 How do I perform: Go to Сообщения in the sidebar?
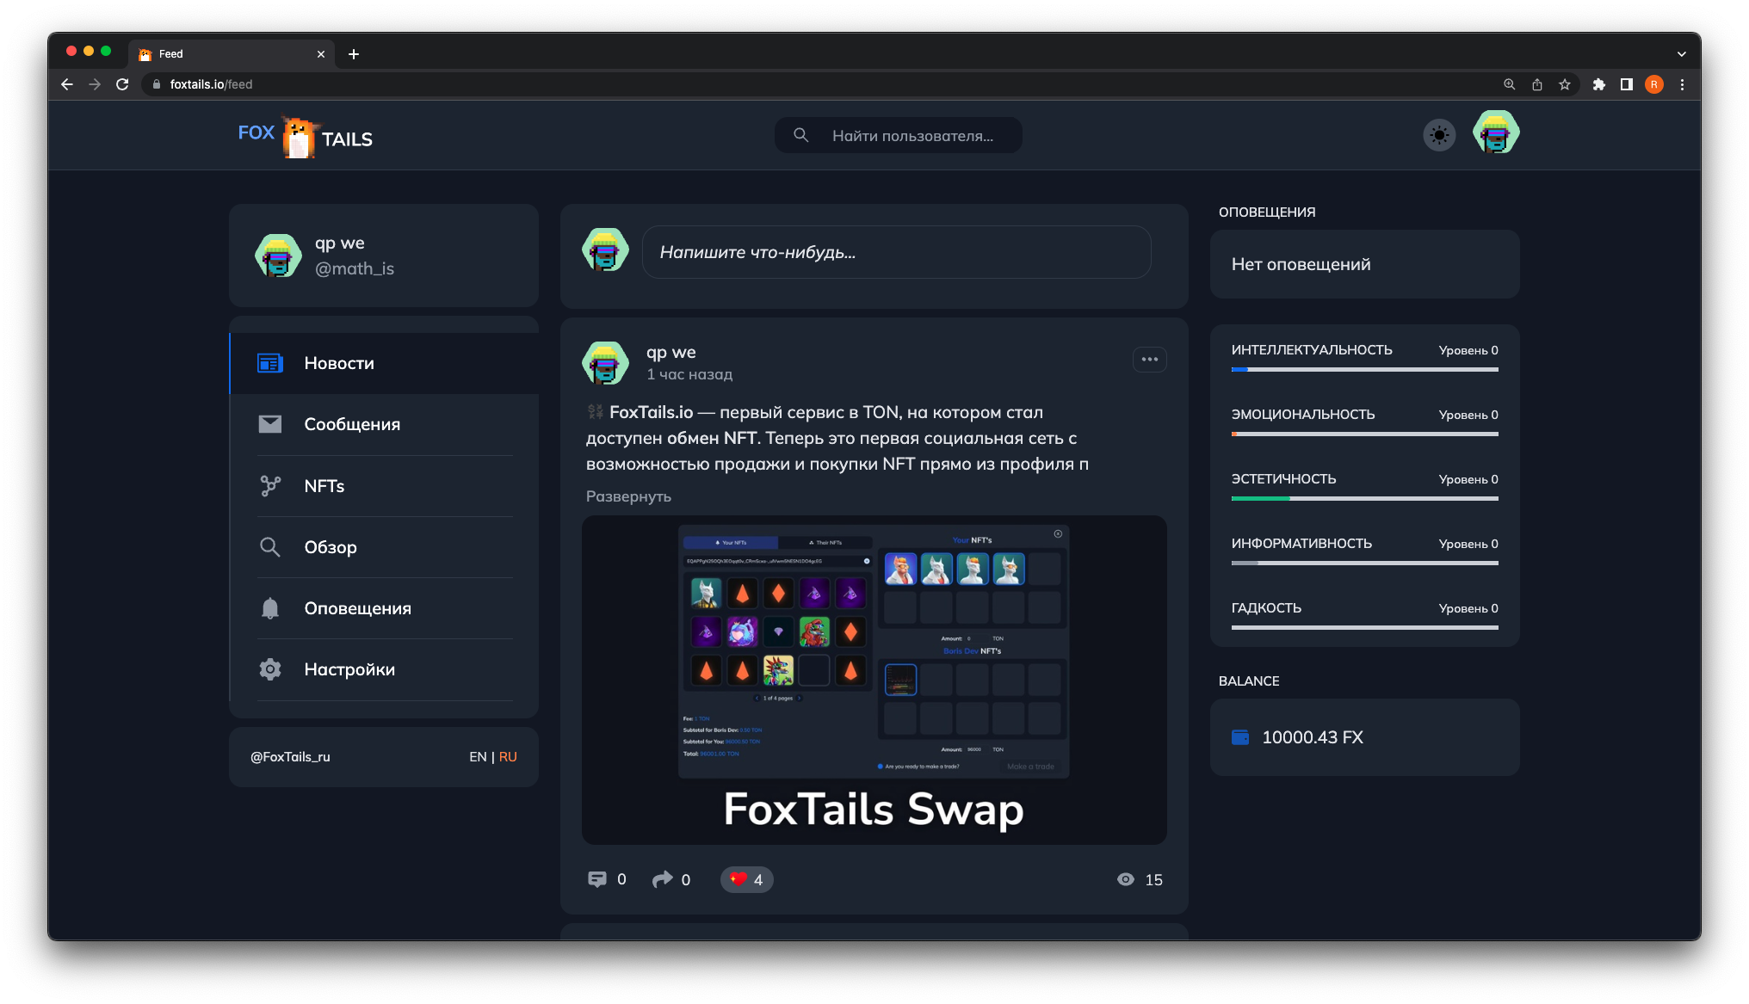pyautogui.click(x=352, y=424)
